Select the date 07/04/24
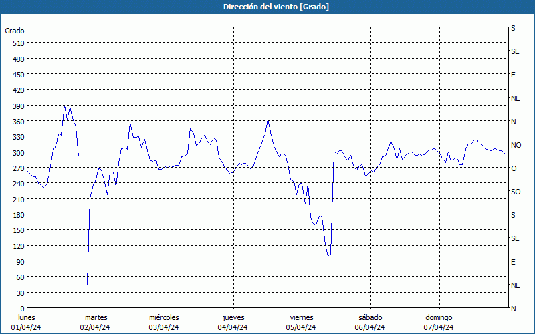 (x=439, y=327)
